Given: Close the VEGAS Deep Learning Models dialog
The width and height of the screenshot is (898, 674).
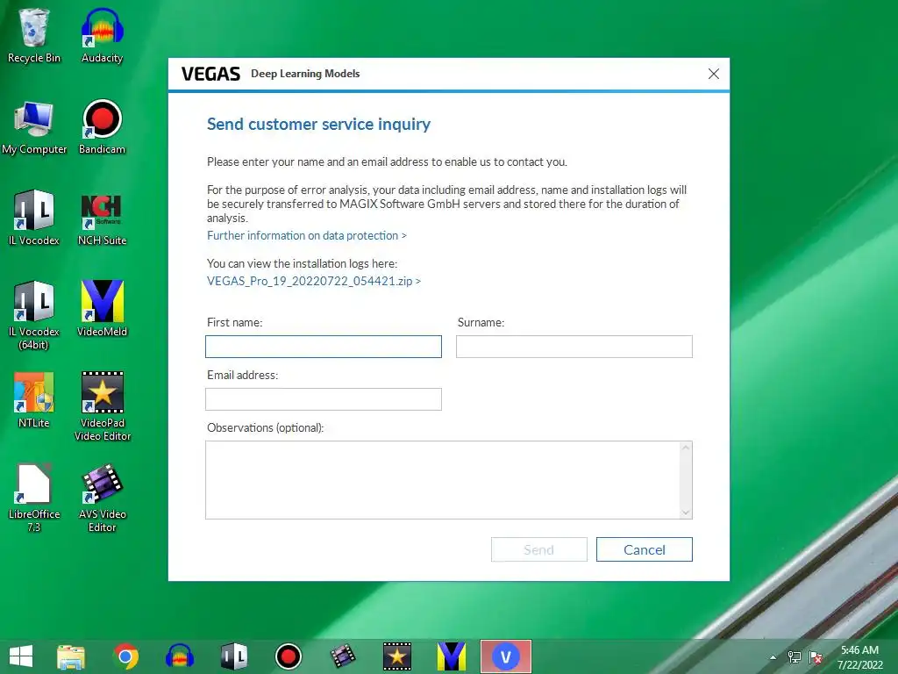Looking at the screenshot, I should tap(714, 74).
